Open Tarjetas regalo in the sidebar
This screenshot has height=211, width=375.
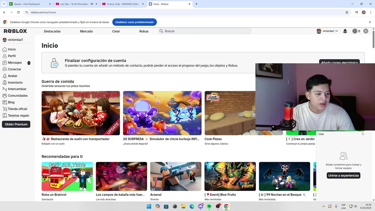coord(18,115)
